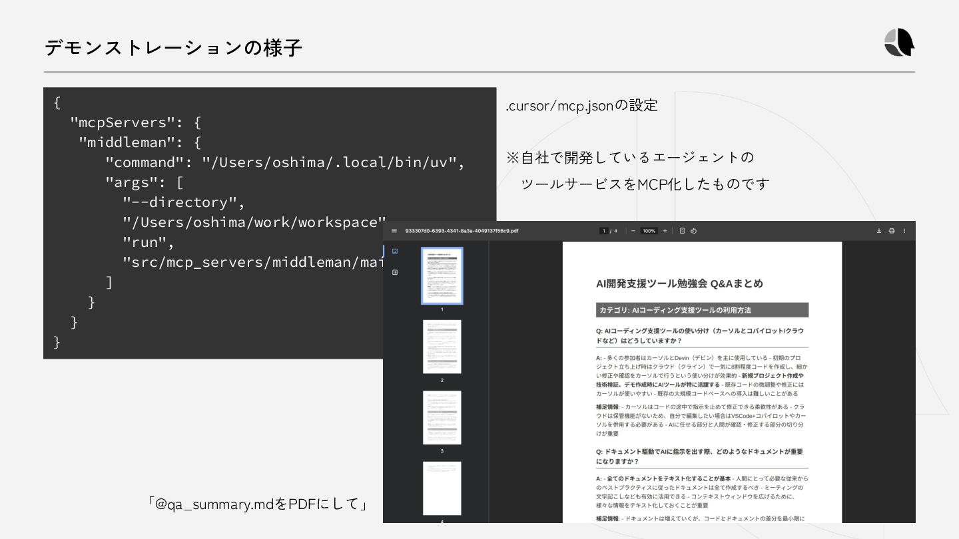Click the rotate counterclockwise icon
The height and width of the screenshot is (539, 959).
(x=693, y=231)
